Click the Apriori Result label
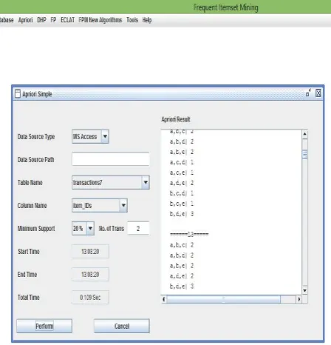Image resolution: width=331 pixels, height=345 pixels. point(176,119)
